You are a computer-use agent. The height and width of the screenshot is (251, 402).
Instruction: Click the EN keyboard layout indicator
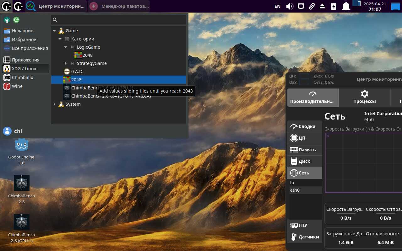pyautogui.click(x=277, y=6)
